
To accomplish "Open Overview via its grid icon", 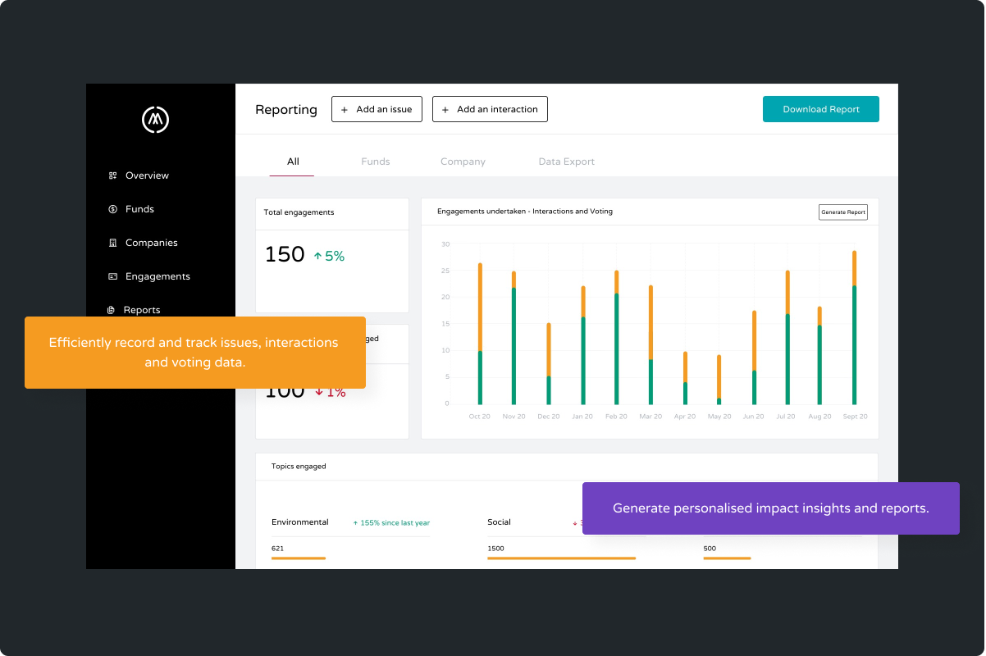I will tap(112, 175).
